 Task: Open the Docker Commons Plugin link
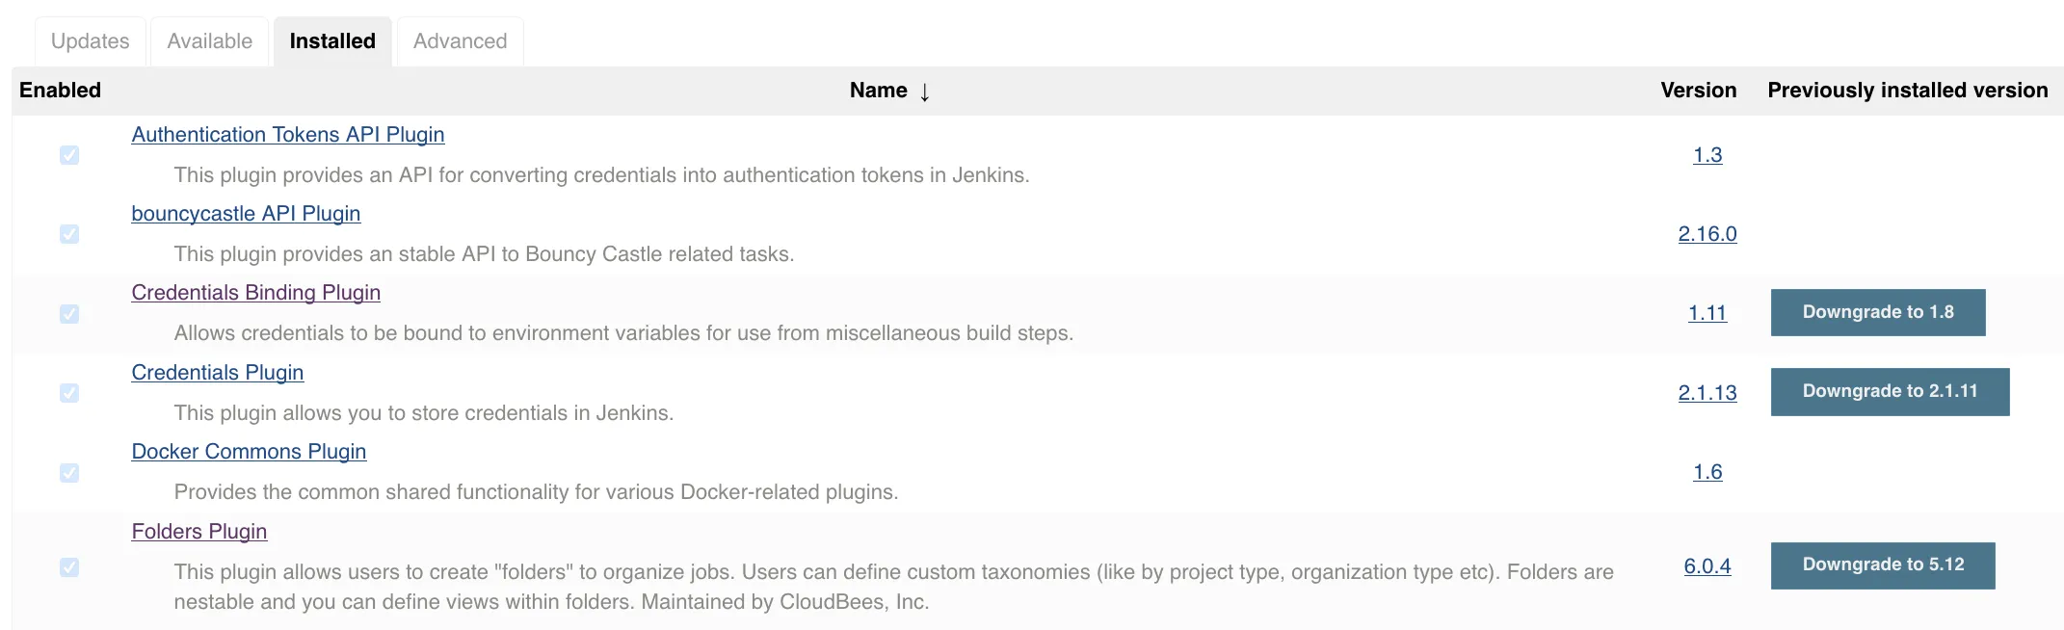[x=249, y=452]
